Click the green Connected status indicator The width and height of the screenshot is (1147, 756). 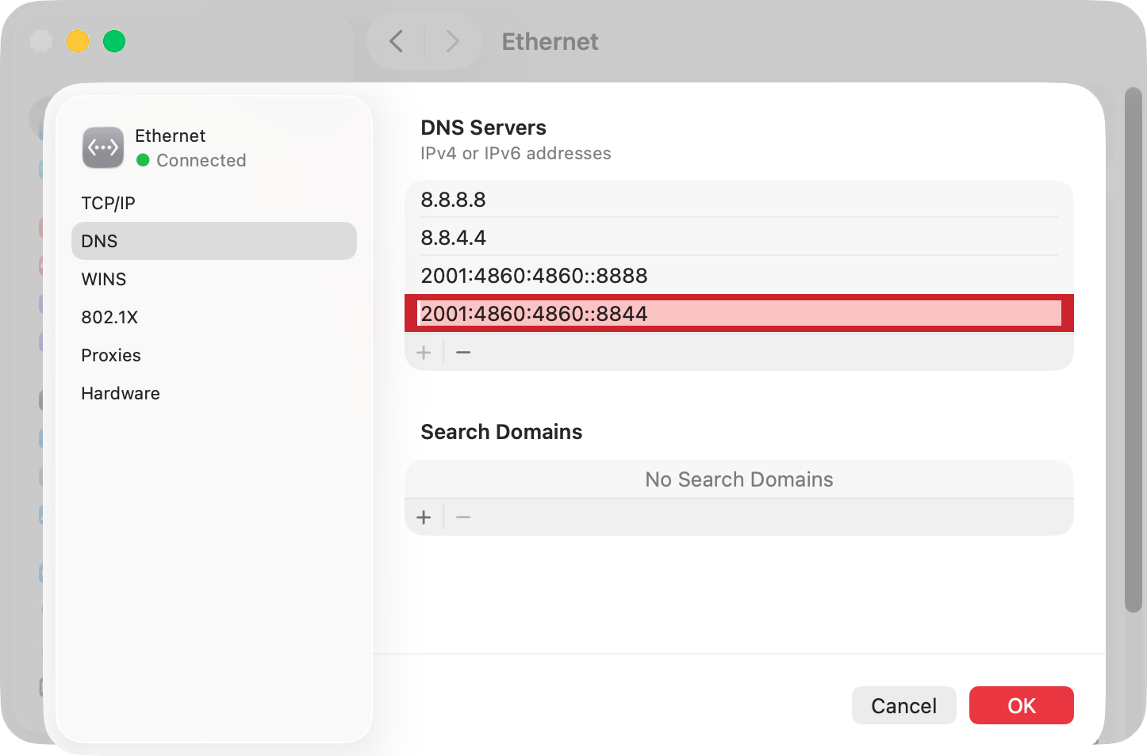point(144,160)
